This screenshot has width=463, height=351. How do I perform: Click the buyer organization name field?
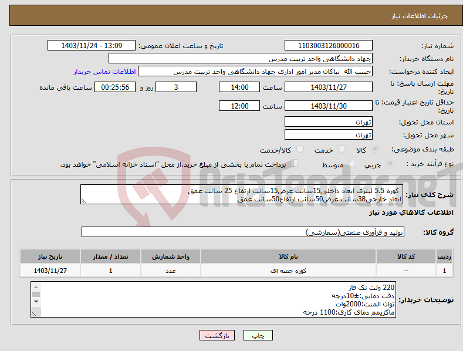241,59
